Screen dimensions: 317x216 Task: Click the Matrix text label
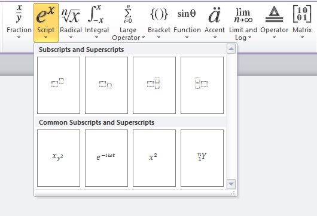pyautogui.click(x=302, y=30)
